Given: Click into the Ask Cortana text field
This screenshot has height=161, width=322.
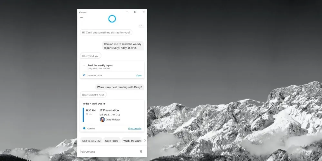Looking at the screenshot, I should tap(108, 151).
